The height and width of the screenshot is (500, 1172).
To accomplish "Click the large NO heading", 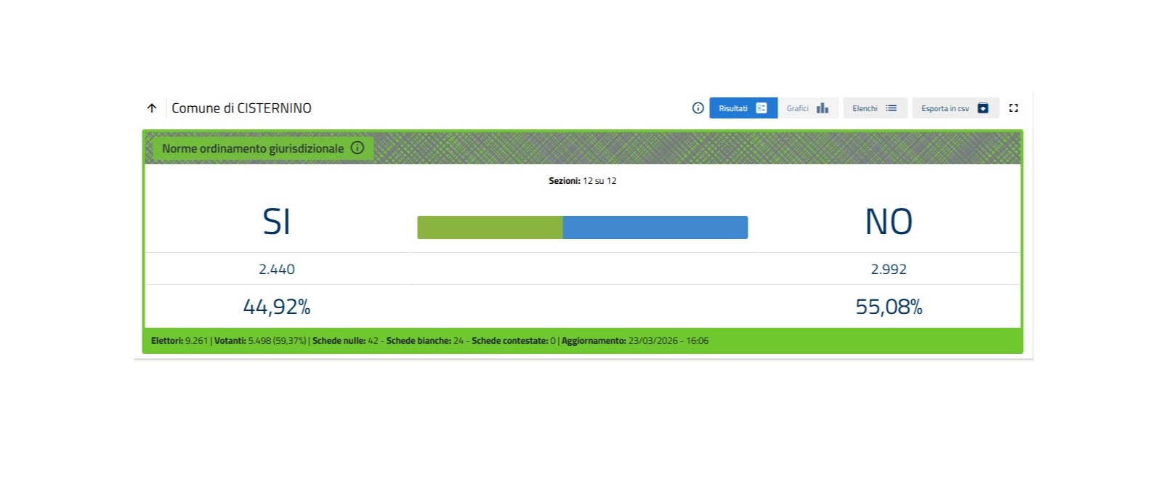I will [889, 222].
